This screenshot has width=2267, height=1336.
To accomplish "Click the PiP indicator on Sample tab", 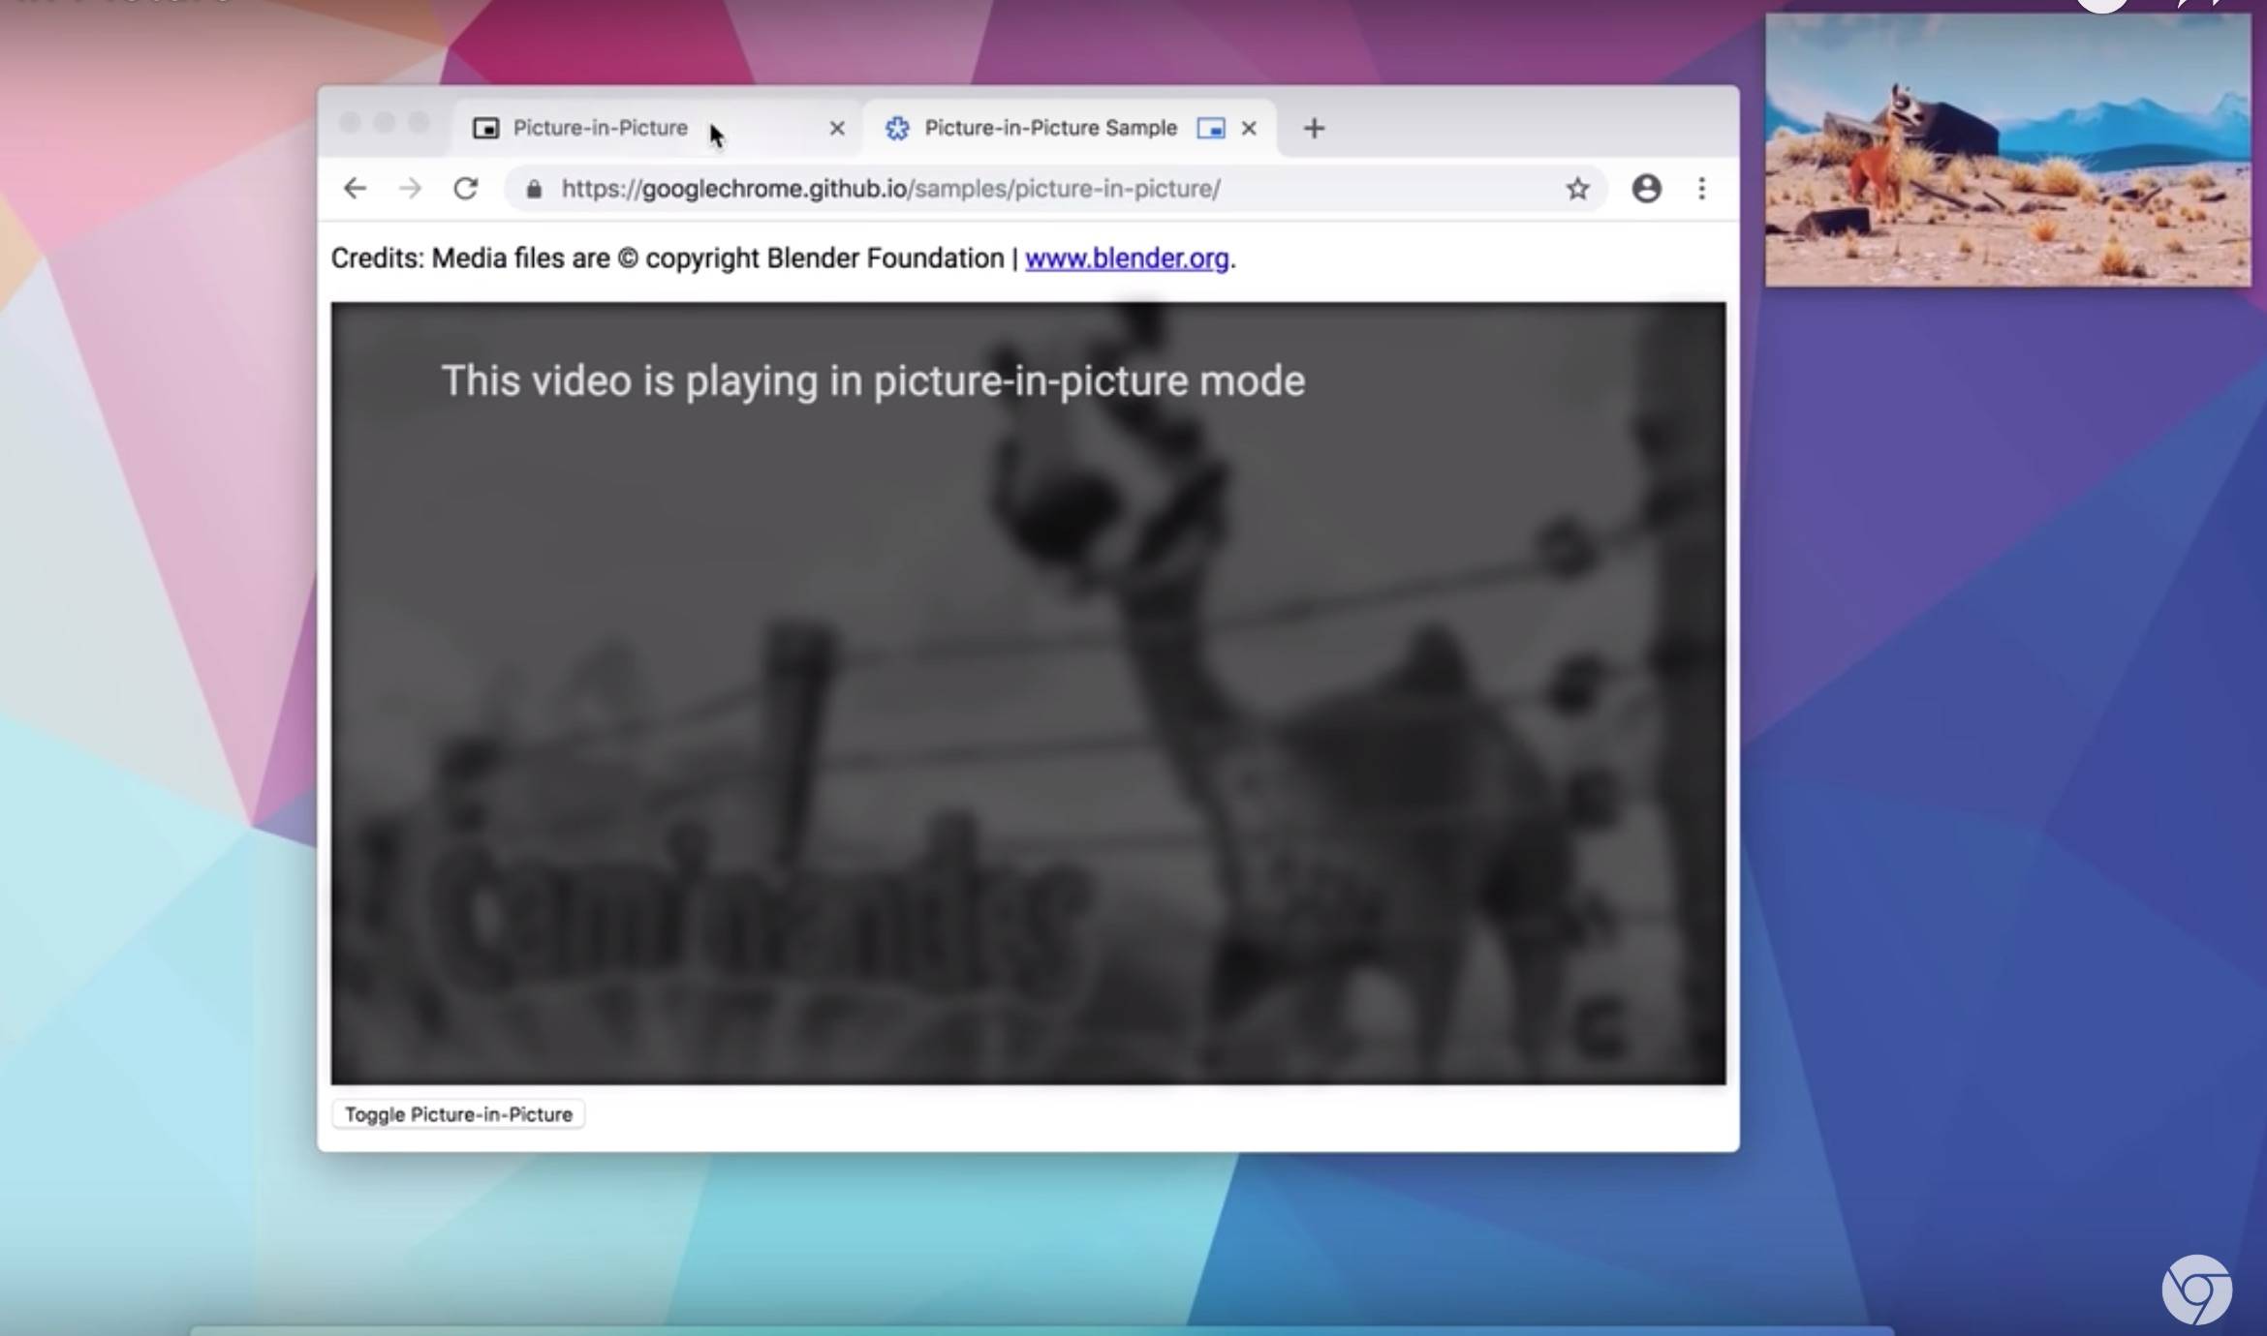I will pos(1210,128).
